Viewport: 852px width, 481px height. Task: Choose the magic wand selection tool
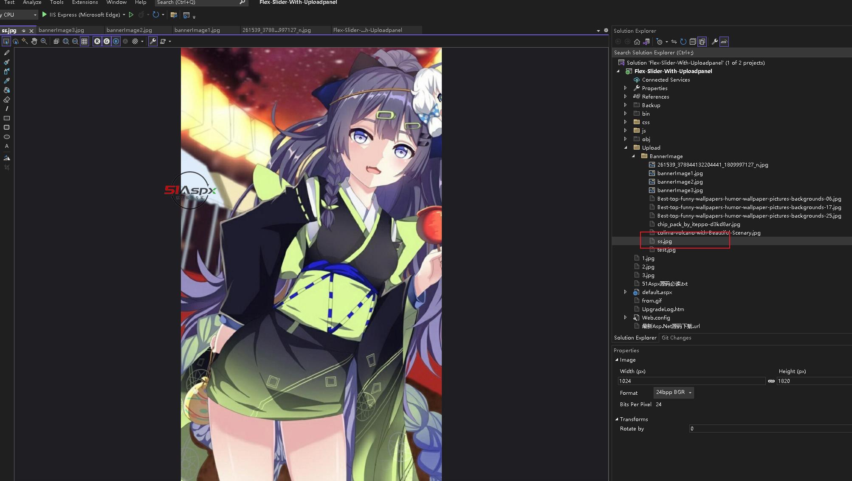pos(25,41)
